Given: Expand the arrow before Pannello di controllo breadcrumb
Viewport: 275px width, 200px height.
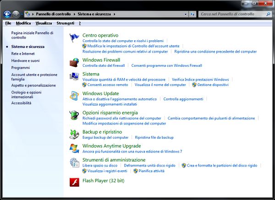Looking at the screenshot, I should (33, 14).
